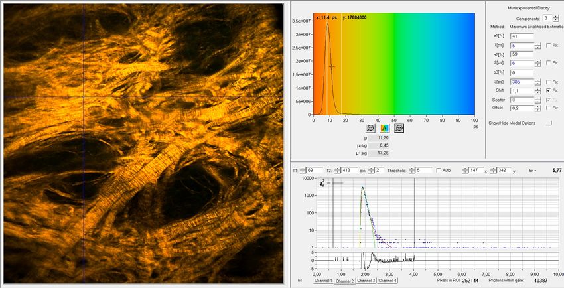
Task: Click the Offset spinner arrows
Action: pyautogui.click(x=537, y=108)
